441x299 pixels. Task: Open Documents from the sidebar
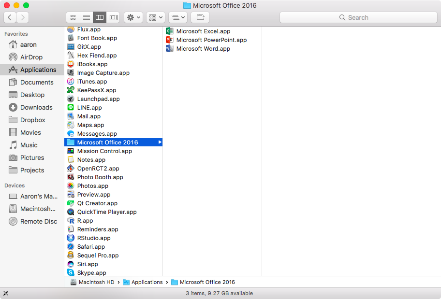pos(32,82)
